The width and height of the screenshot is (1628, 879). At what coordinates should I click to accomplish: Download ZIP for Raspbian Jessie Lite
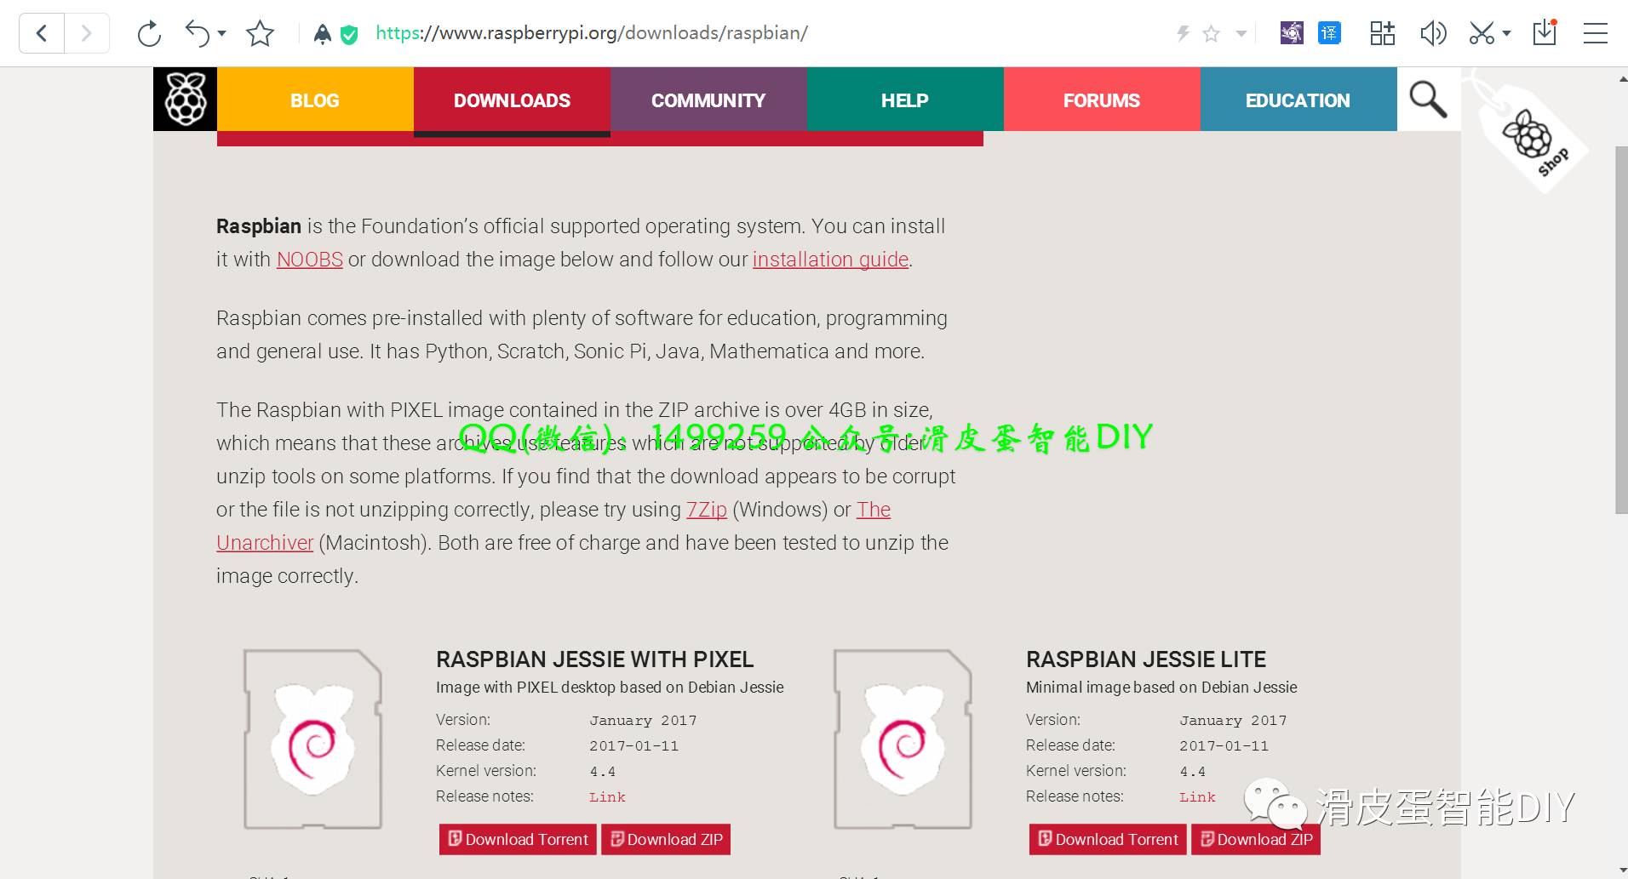1256,839
